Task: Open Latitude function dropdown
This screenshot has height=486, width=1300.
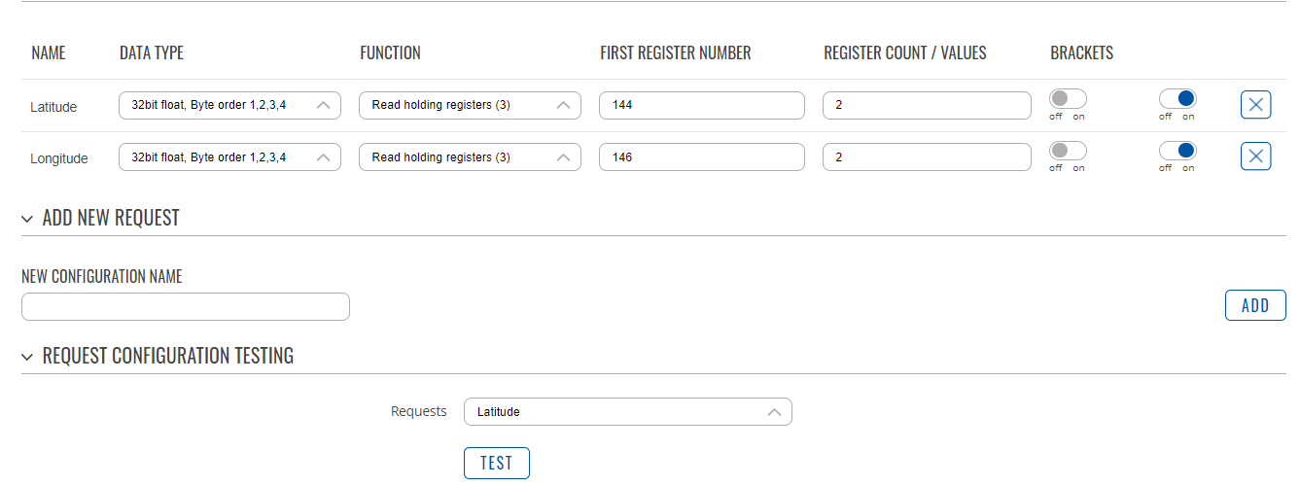Action: (471, 105)
